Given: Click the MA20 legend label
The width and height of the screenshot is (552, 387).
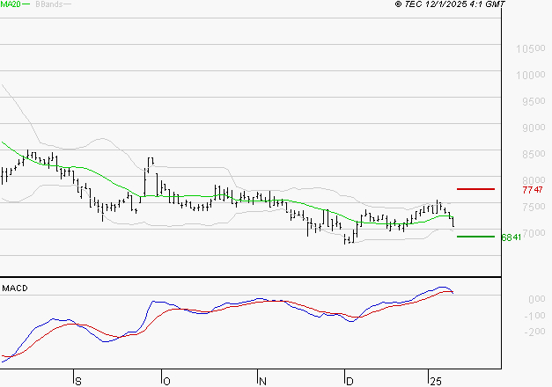Looking at the screenshot, I should [10, 5].
